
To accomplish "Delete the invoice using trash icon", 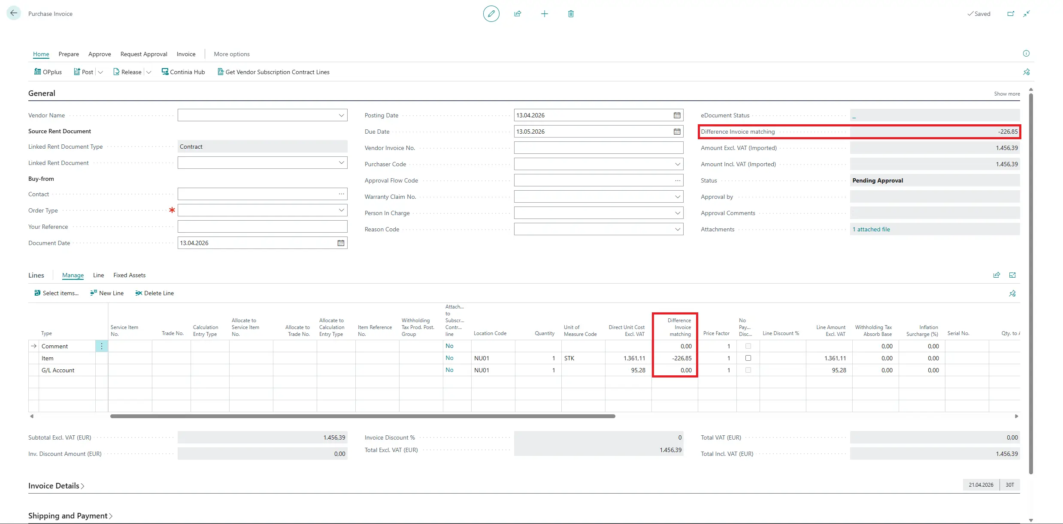I will tap(571, 14).
